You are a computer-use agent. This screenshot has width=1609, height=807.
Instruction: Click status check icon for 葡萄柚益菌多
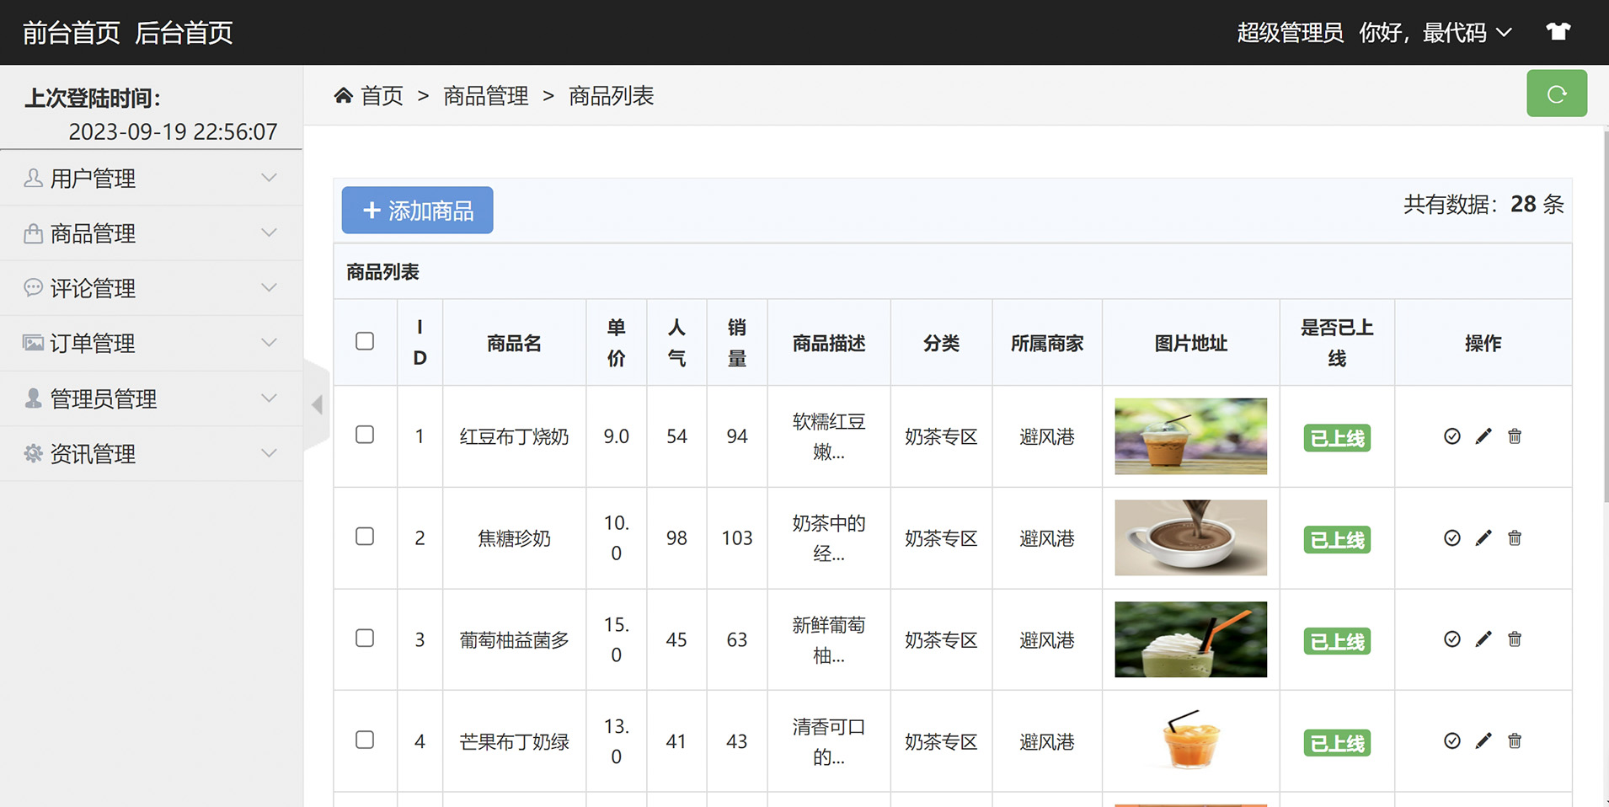click(1452, 639)
